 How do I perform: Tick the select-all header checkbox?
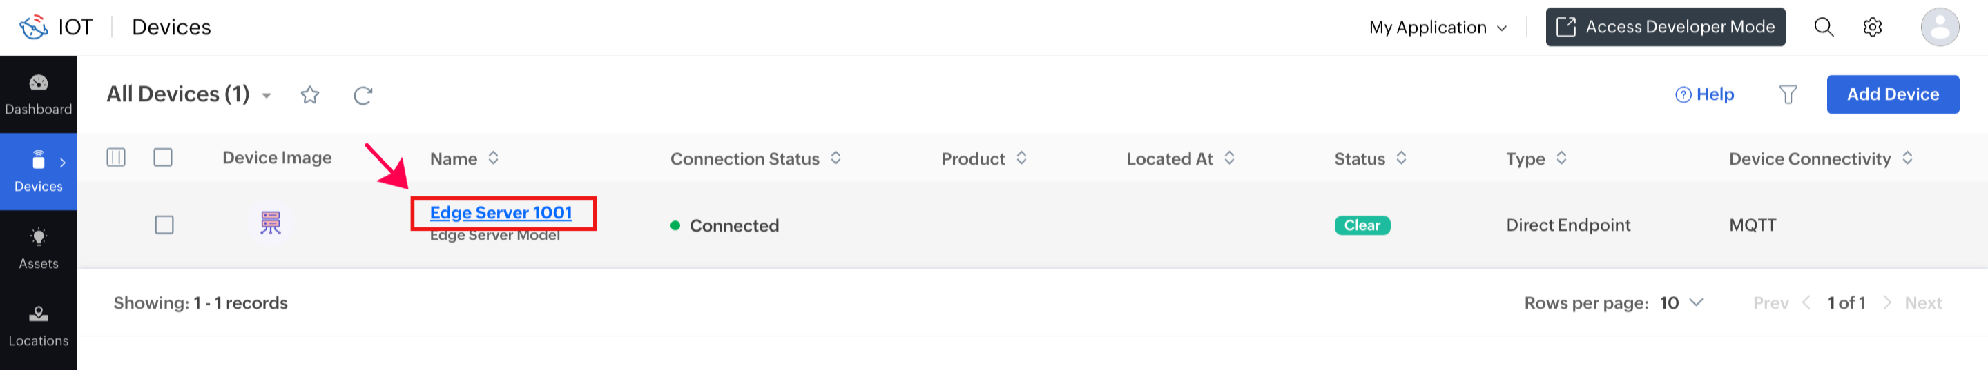point(163,157)
